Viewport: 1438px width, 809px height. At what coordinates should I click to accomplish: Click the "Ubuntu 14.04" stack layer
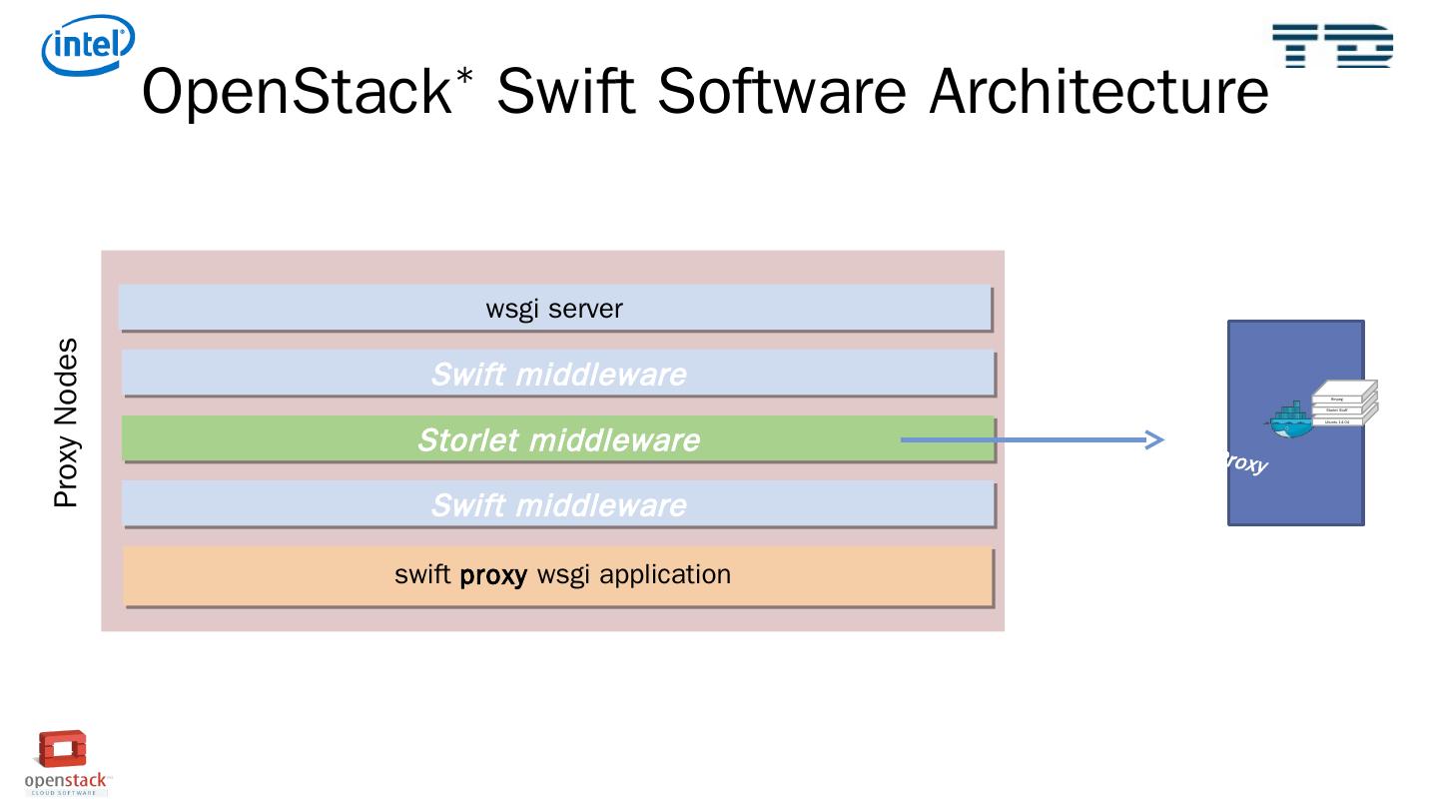tap(1337, 421)
